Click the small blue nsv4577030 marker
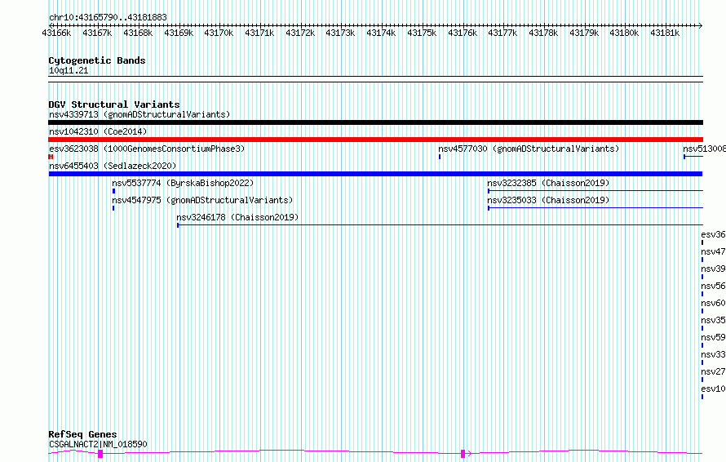 pyautogui.click(x=440, y=157)
